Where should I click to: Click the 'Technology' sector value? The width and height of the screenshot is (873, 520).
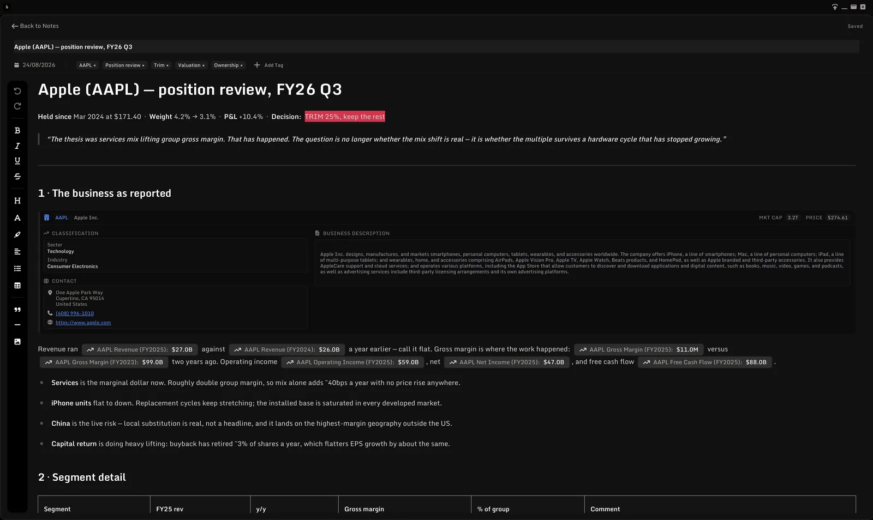pyautogui.click(x=61, y=251)
